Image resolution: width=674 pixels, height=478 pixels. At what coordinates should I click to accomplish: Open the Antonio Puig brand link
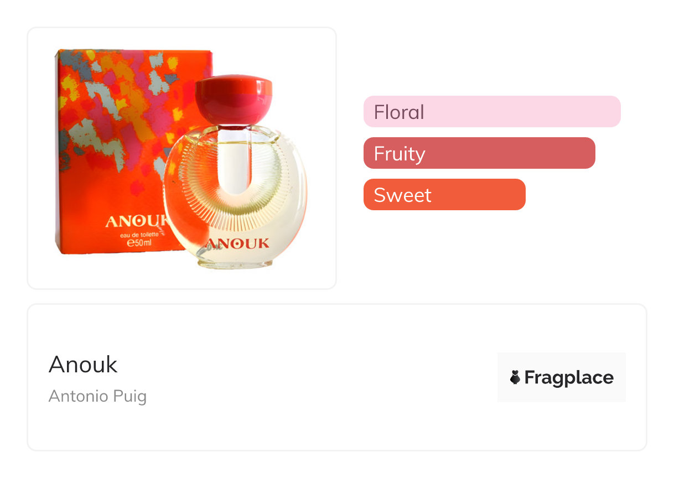97,396
